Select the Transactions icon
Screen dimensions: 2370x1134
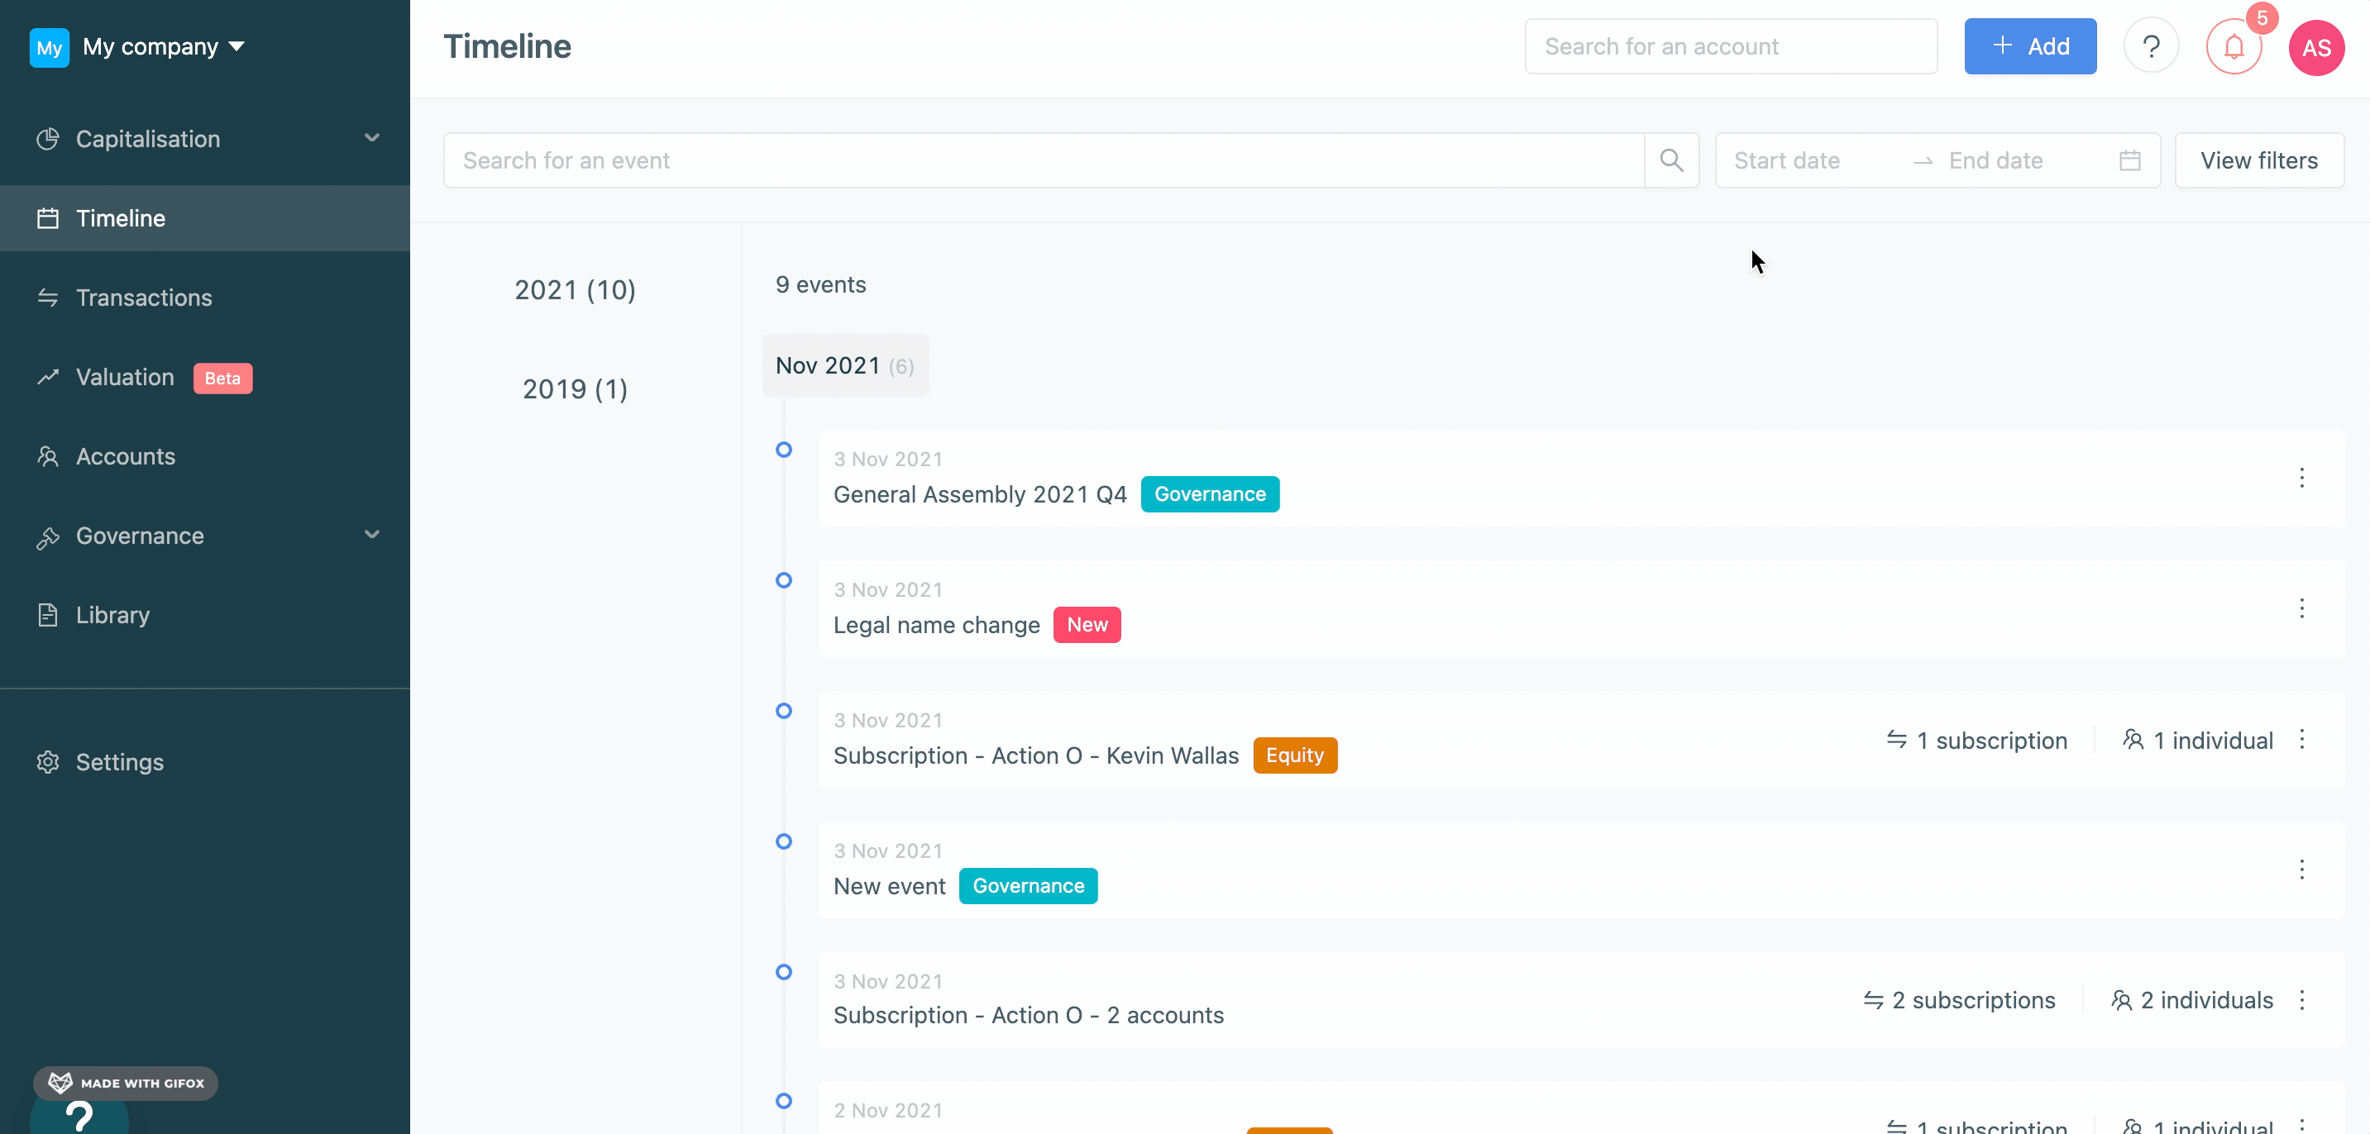point(48,297)
